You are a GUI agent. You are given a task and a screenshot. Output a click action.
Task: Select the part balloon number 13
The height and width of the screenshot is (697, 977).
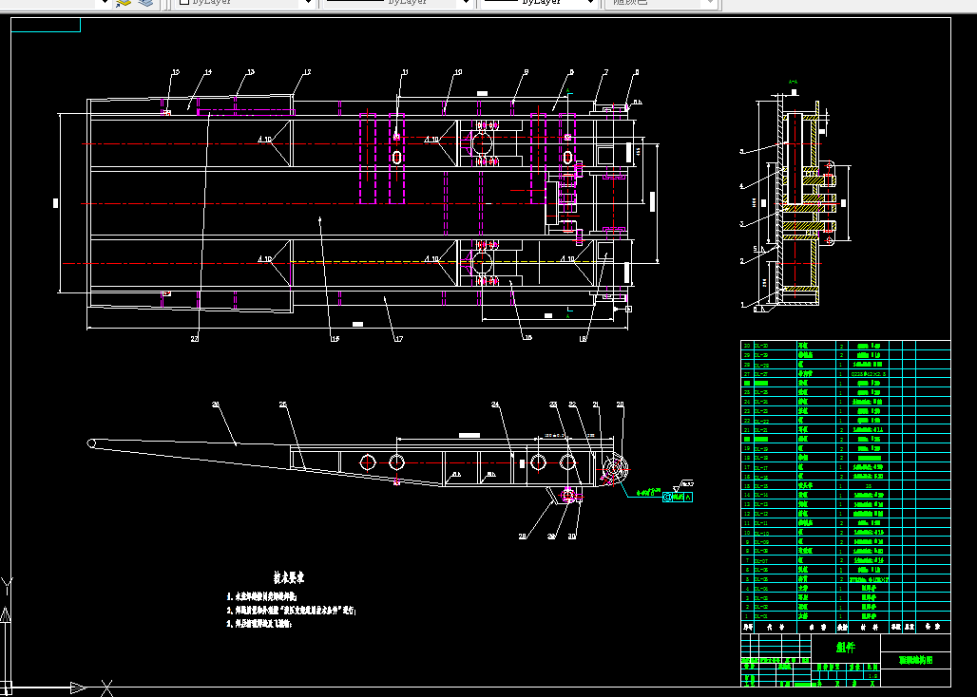[x=251, y=72]
